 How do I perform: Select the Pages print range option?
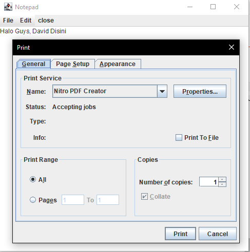click(x=33, y=200)
